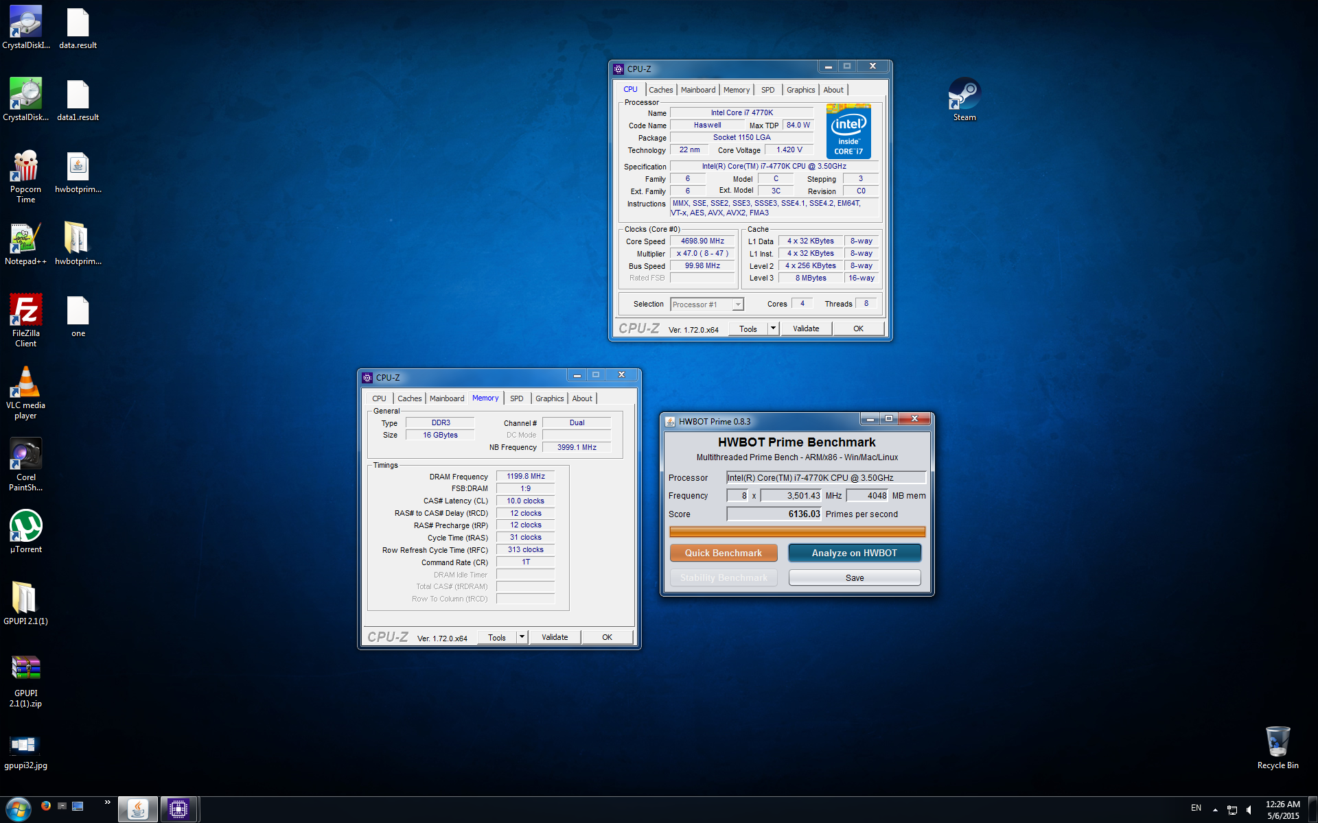
Task: Open SPD tab in CPU-Z memory window
Action: click(x=516, y=398)
